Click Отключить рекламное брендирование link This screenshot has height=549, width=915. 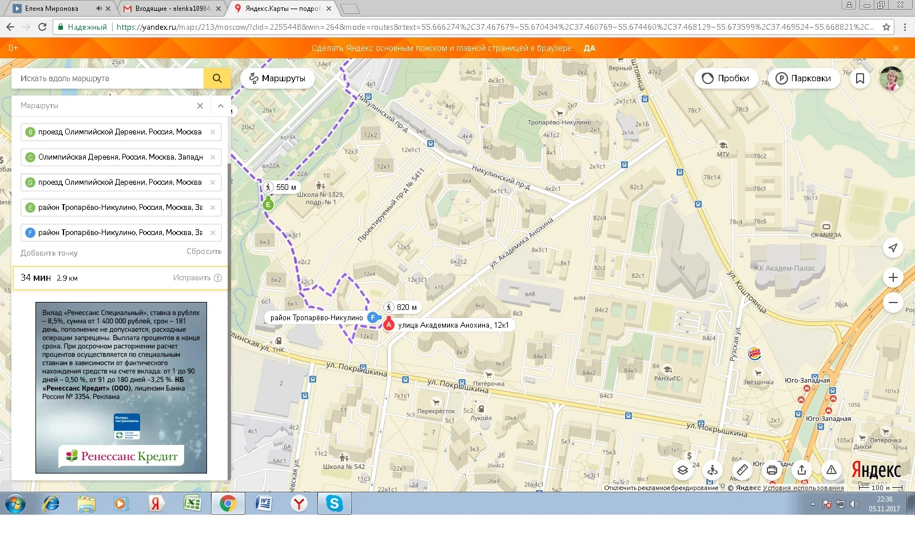(x=661, y=488)
